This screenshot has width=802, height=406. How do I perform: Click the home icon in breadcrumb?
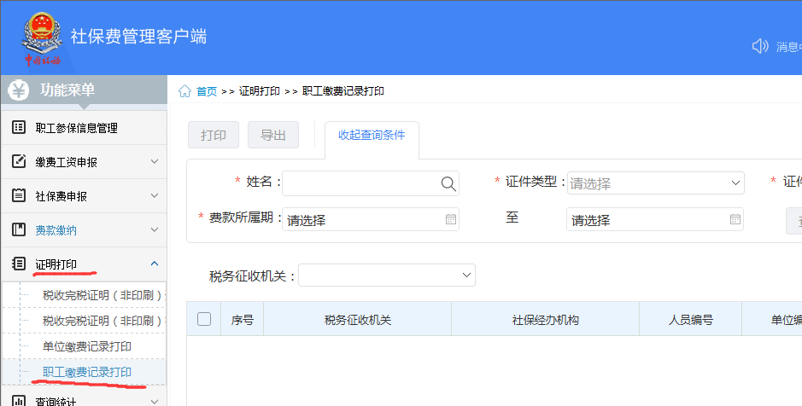[184, 91]
